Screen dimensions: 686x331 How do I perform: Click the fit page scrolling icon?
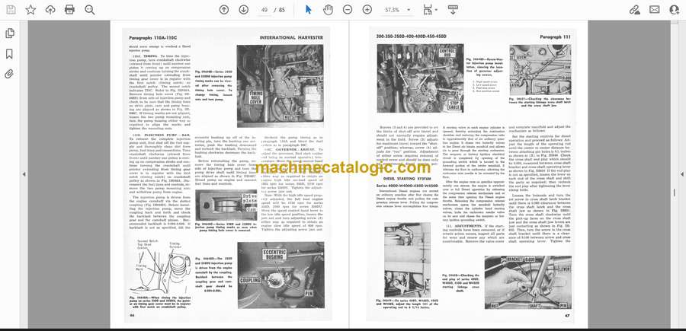(427, 10)
